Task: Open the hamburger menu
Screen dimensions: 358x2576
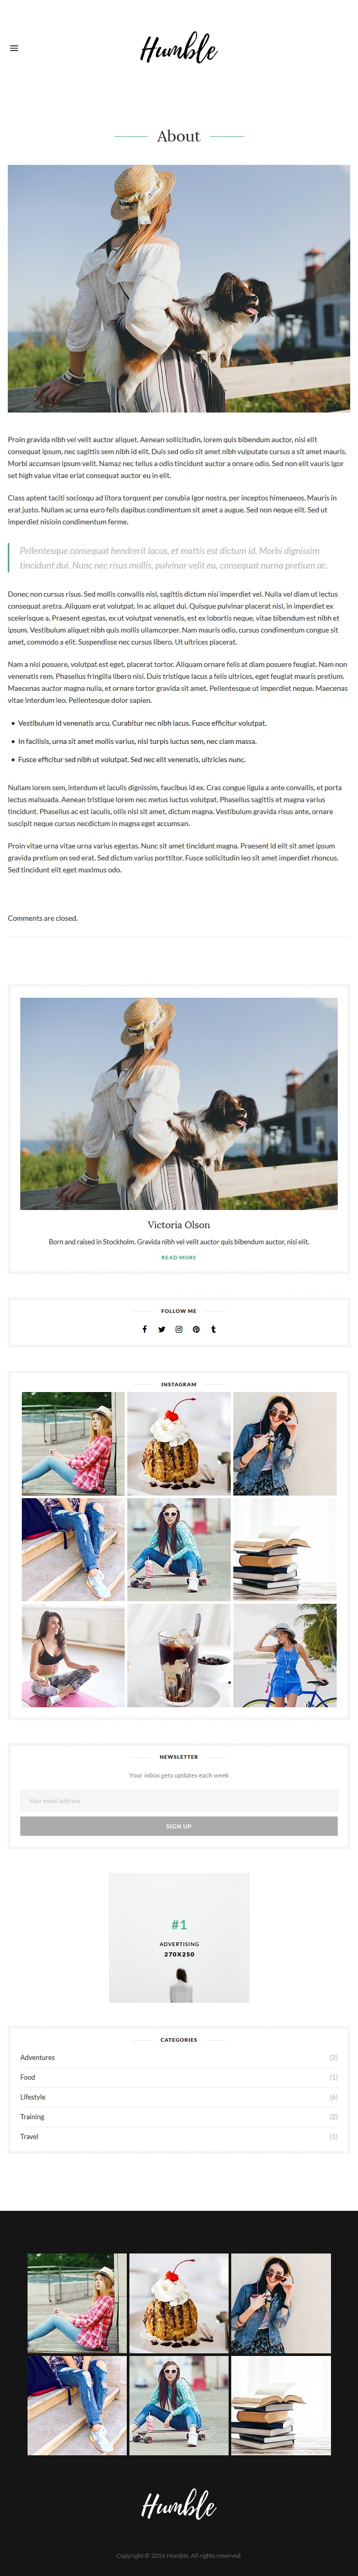Action: coord(14,48)
